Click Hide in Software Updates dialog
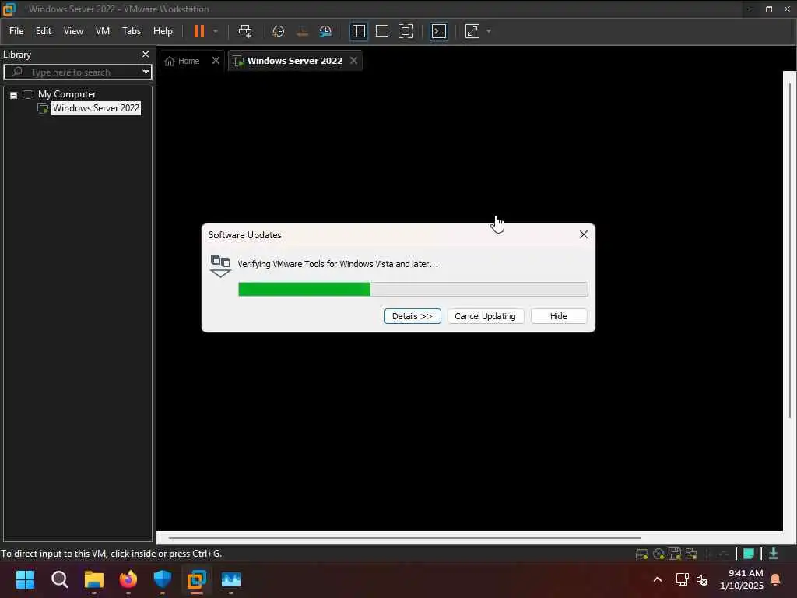Image resolution: width=797 pixels, height=598 pixels. (558, 316)
